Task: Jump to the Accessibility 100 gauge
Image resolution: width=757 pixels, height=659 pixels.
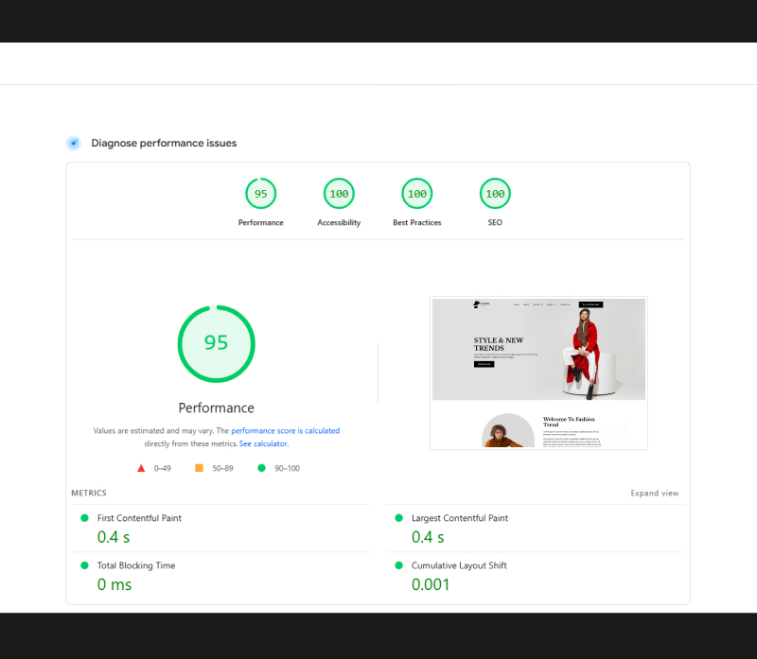Action: (339, 194)
